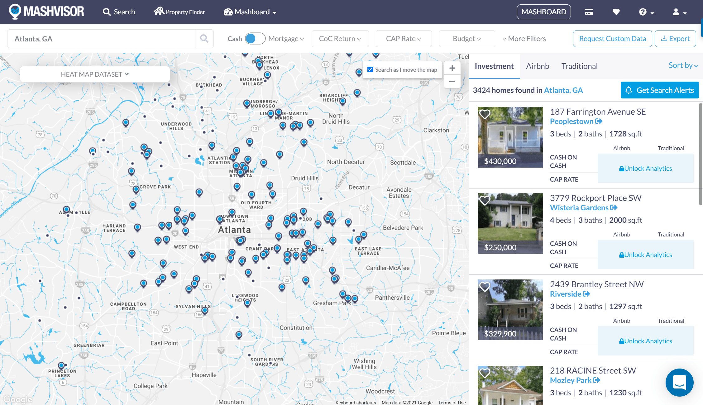Open the $430,000 property photo
Image resolution: width=703 pixels, height=405 pixels.
[510, 137]
